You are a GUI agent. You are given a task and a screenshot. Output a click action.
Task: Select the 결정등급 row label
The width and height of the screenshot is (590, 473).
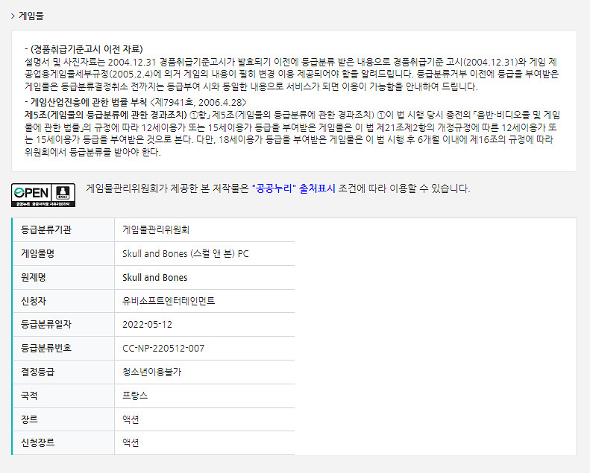coord(38,372)
